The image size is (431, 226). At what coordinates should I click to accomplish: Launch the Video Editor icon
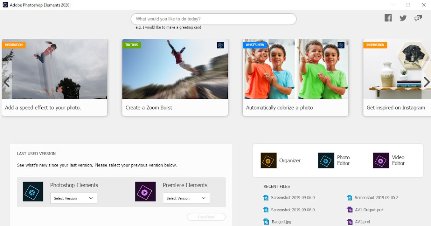381,160
